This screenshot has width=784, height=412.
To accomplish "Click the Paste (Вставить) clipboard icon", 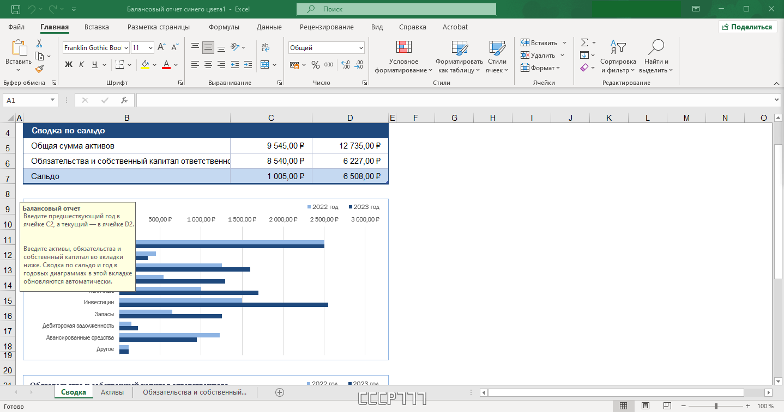I will [x=19, y=48].
